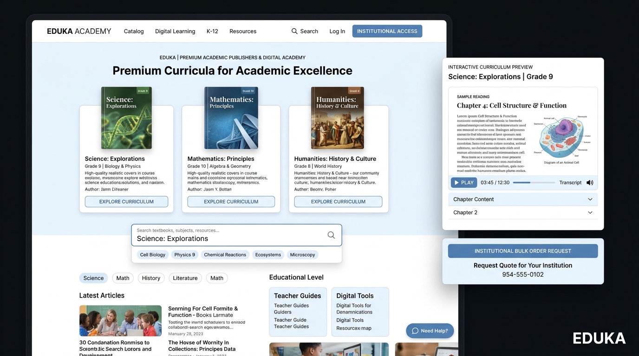Screen dimensions: 639x356
Task: Click the textbook search input field
Action: pyautogui.click(x=237, y=235)
